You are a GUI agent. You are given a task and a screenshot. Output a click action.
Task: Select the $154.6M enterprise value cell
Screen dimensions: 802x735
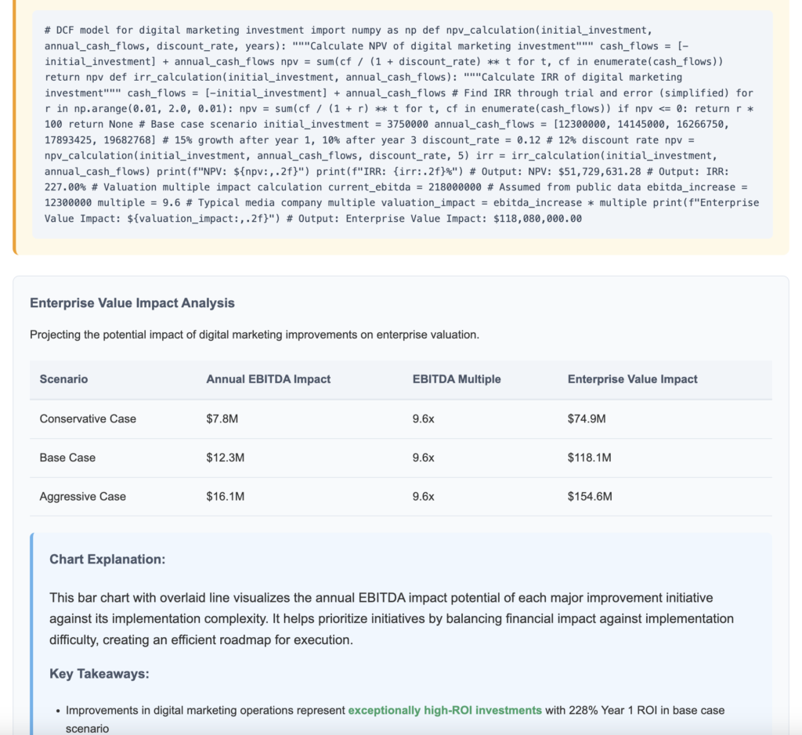pyautogui.click(x=590, y=497)
